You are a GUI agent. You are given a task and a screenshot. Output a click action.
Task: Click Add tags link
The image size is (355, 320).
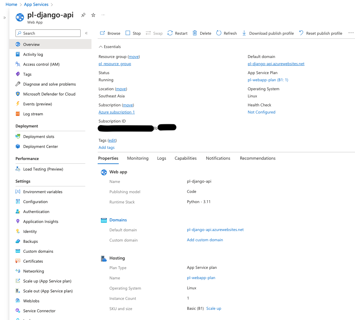pos(106,147)
